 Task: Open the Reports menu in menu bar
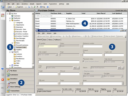coord(39,4)
